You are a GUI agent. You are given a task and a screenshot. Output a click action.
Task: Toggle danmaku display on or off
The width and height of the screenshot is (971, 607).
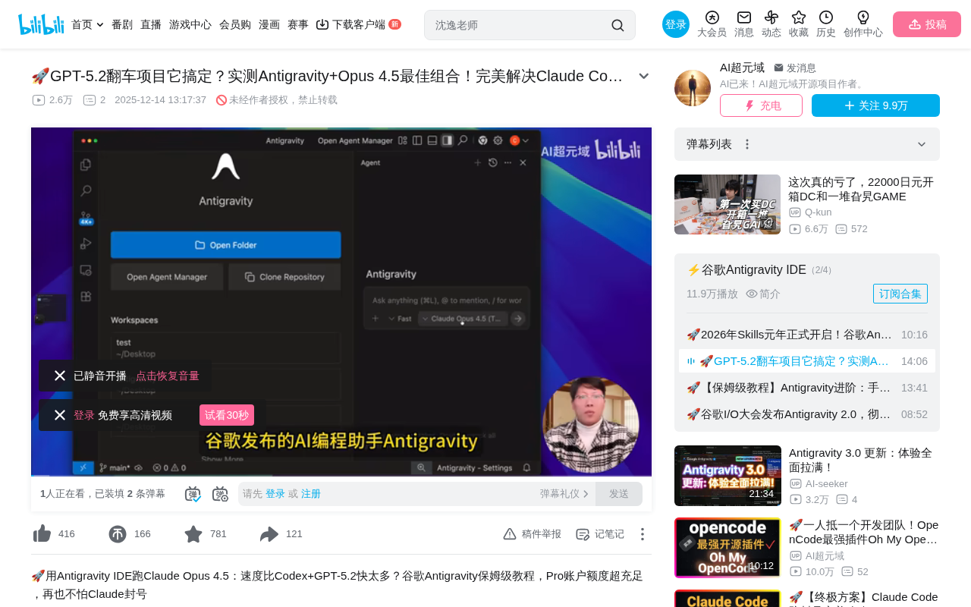193,494
